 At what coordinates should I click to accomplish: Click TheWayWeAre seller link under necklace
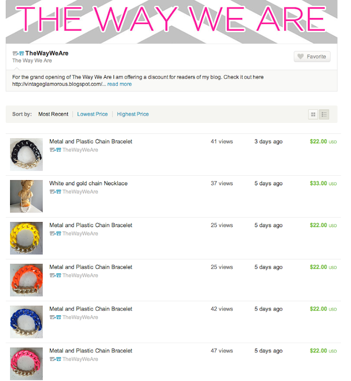pos(80,192)
